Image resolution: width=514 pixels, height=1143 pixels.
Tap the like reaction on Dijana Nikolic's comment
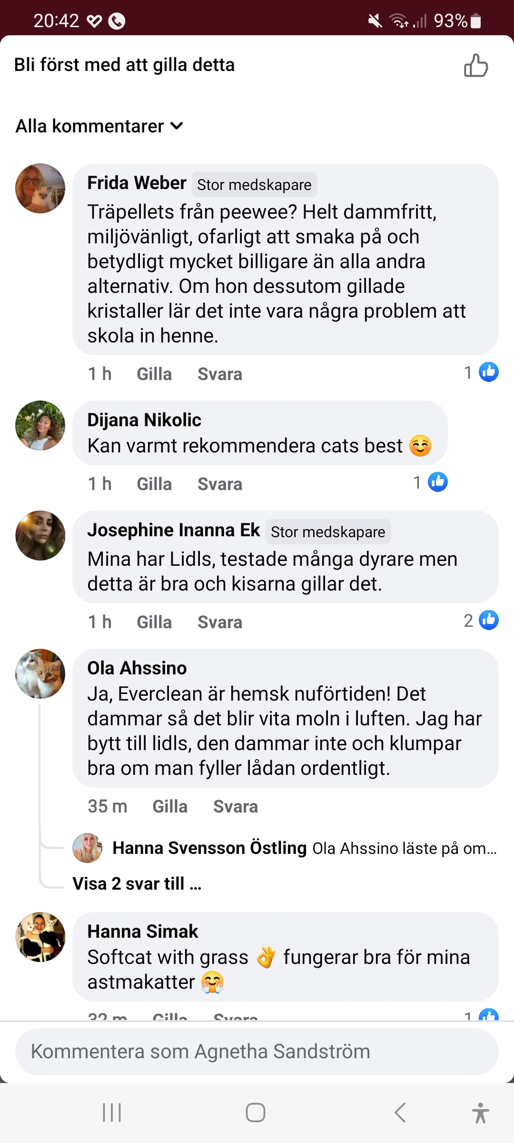coord(437,482)
